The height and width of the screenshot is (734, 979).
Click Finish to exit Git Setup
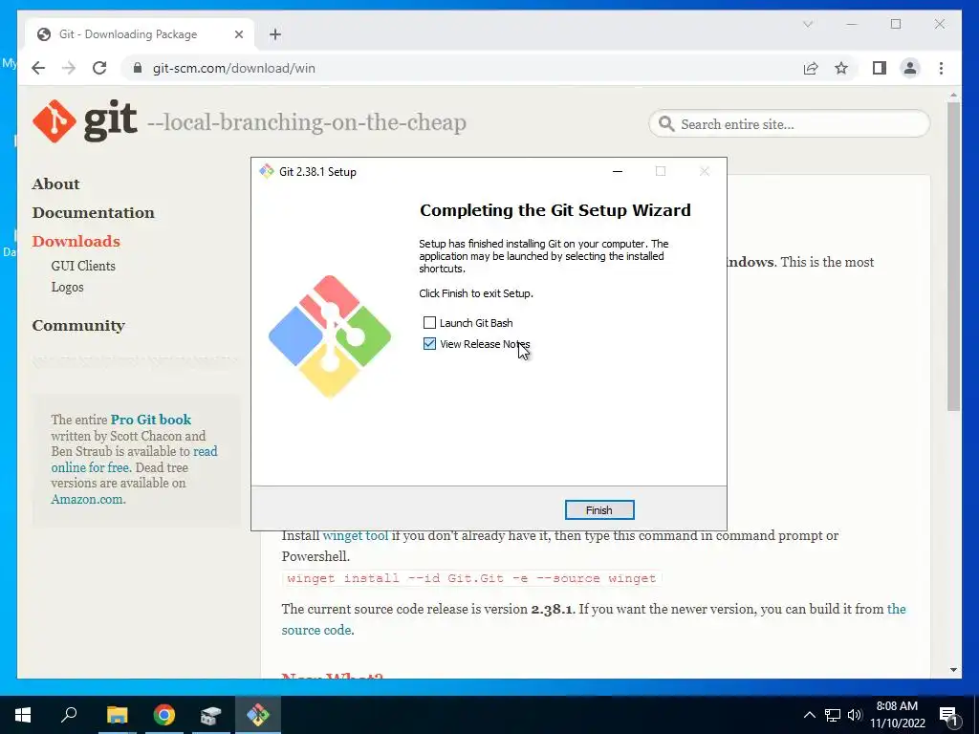tap(598, 510)
